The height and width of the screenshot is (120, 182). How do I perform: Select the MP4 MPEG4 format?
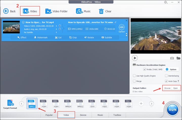coord(68,104)
